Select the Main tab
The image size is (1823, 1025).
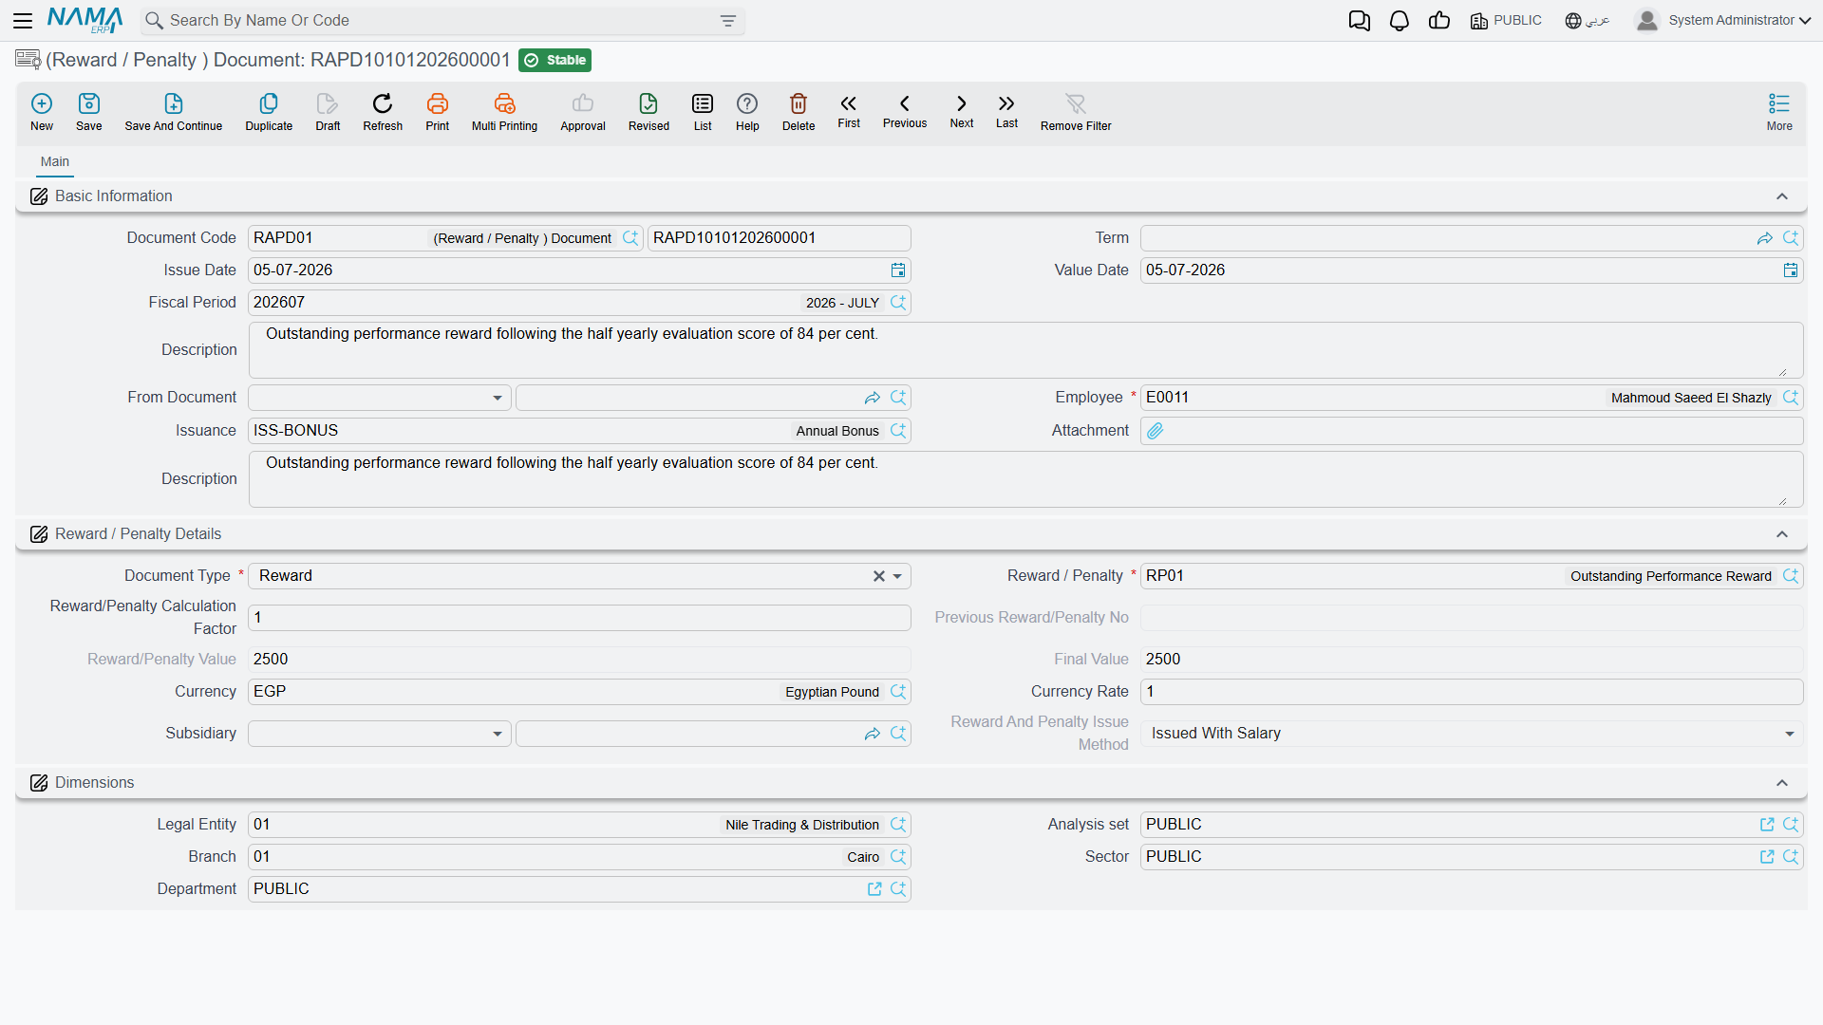click(x=55, y=162)
